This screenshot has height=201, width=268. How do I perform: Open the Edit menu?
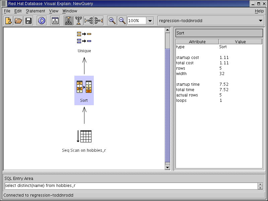[x=18, y=11]
